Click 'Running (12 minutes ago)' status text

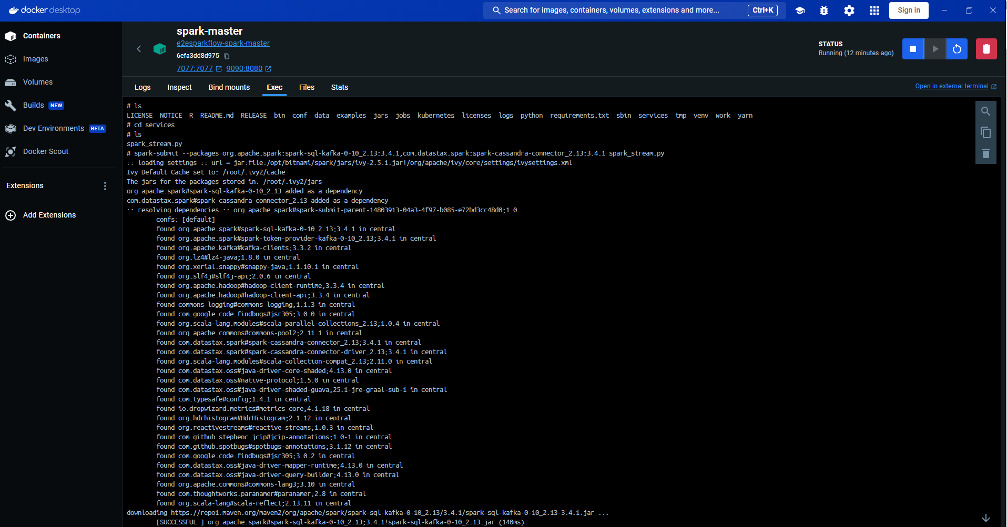click(x=856, y=53)
